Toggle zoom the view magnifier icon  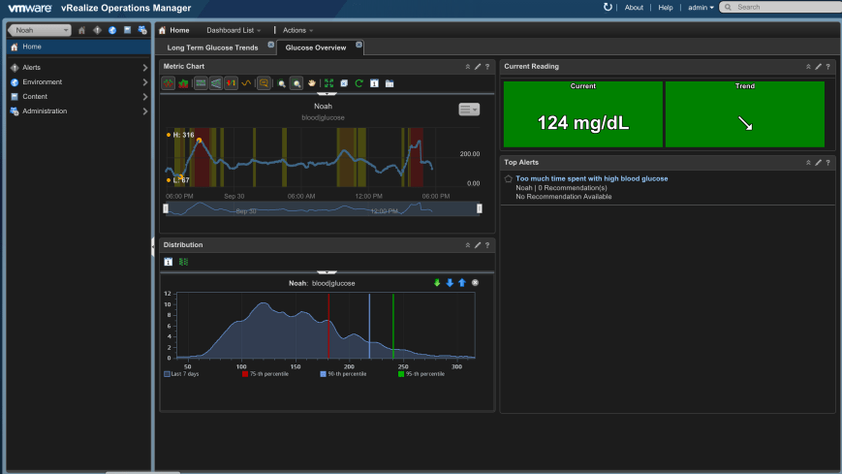click(x=296, y=83)
